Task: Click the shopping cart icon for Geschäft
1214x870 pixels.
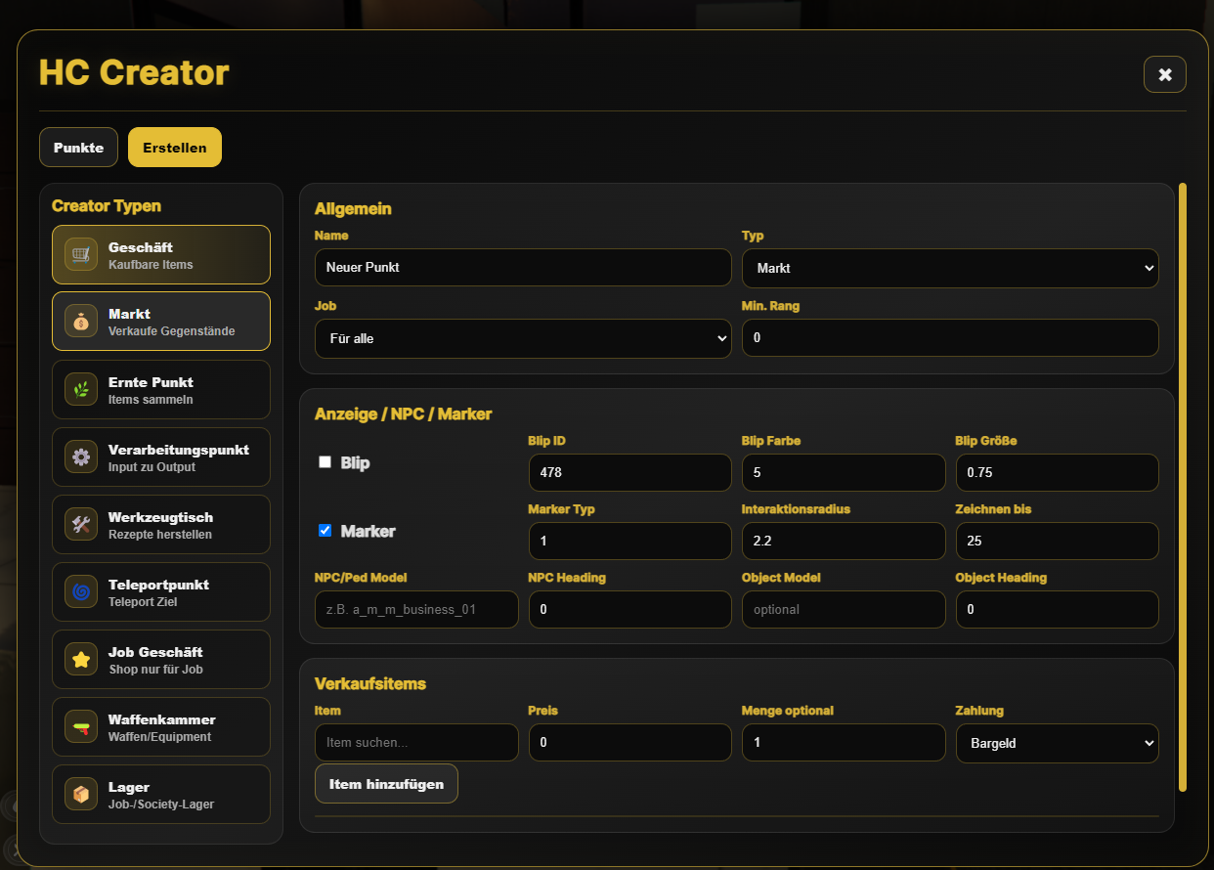Action: [81, 254]
